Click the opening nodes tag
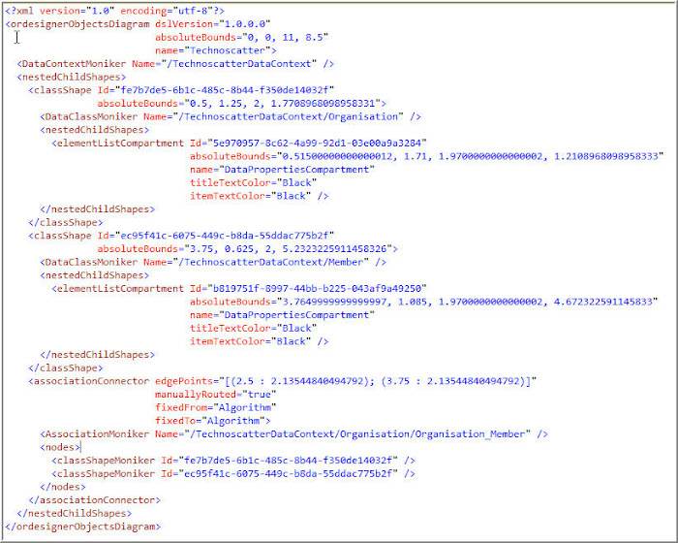The height and width of the screenshot is (543, 678). pos(60,447)
